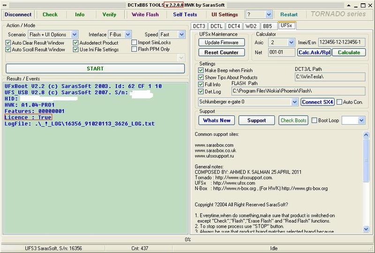375x253 pixels.
Task: Click 'Cnt: 437' in status bar
Action: point(140,248)
